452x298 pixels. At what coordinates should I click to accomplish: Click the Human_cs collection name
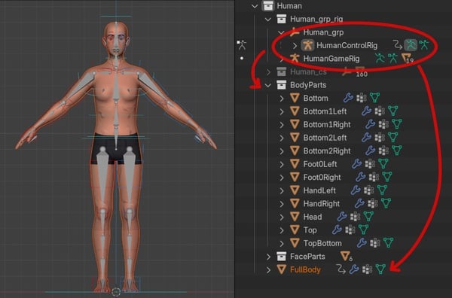coord(308,71)
